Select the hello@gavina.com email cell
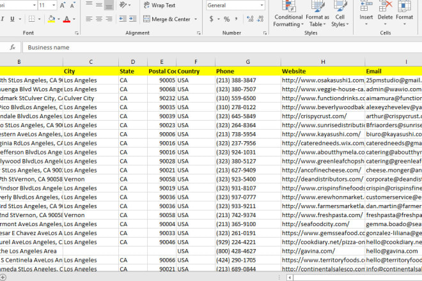422x281 pixels. point(393,251)
